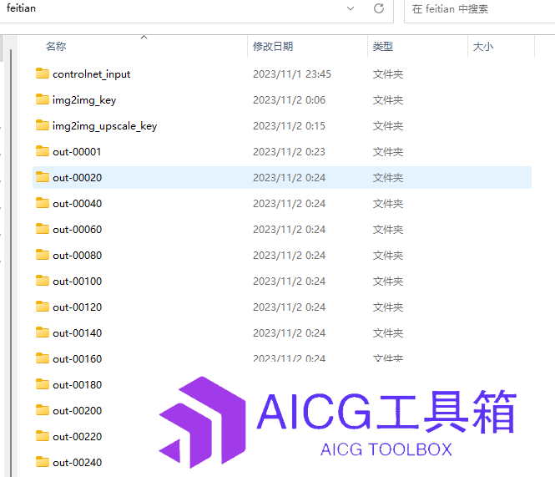The image size is (555, 477).
Task: Select the out-00020 folder name
Action: 77,178
